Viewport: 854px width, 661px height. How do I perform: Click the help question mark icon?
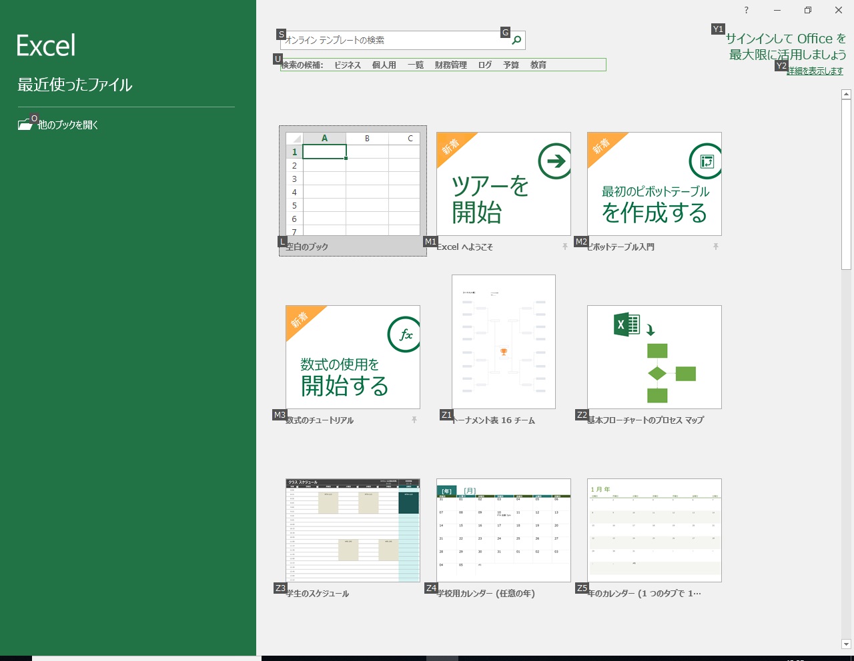[746, 10]
